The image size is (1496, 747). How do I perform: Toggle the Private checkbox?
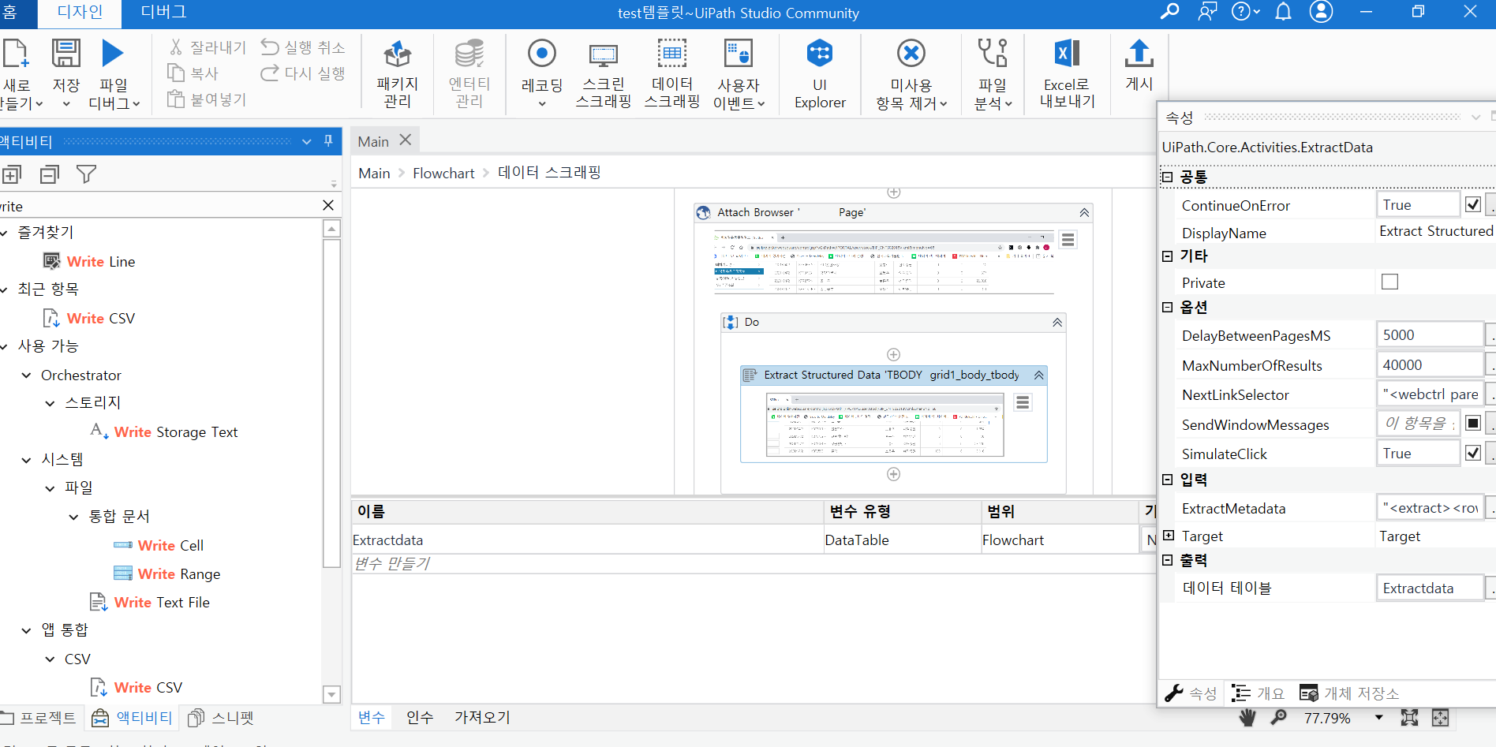[1389, 282]
